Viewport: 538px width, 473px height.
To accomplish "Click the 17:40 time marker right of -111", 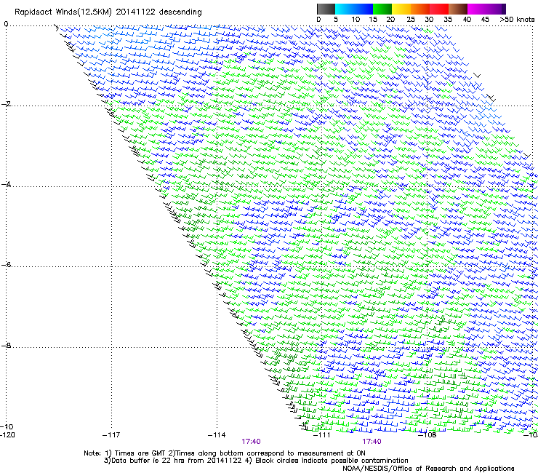I will click(372, 442).
